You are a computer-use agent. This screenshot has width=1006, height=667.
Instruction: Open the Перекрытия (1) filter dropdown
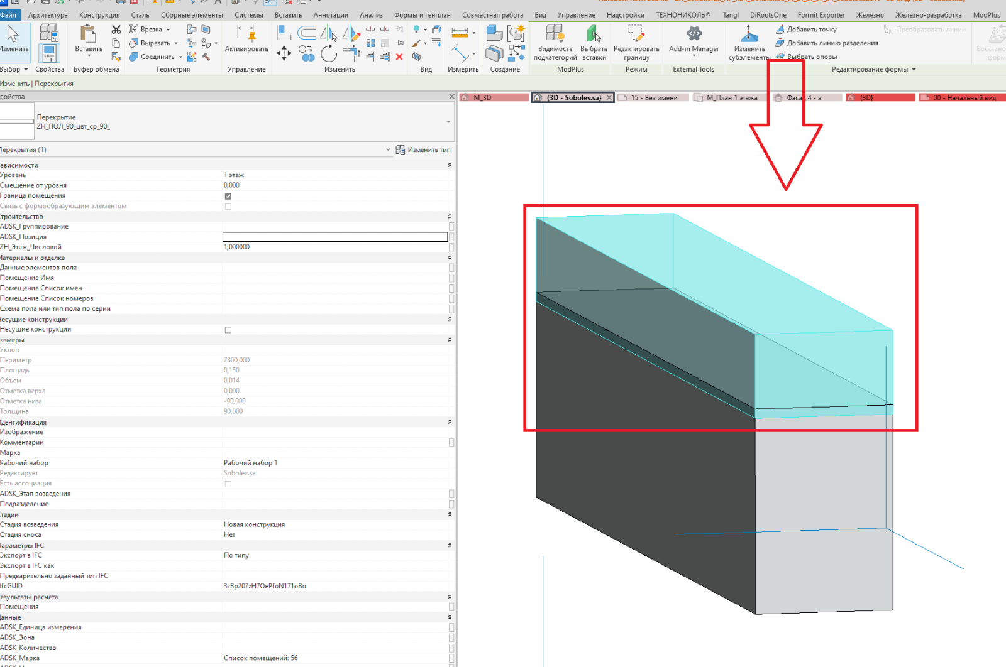pyautogui.click(x=388, y=150)
